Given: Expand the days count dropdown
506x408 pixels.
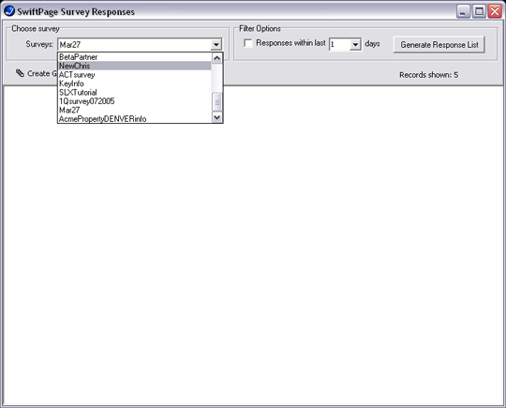Looking at the screenshot, I should pyautogui.click(x=355, y=44).
